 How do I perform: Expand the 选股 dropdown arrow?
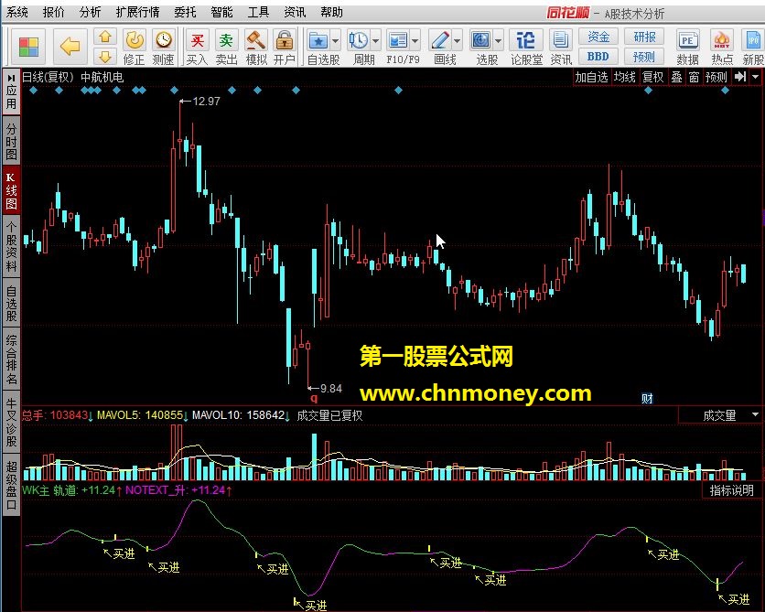point(499,41)
